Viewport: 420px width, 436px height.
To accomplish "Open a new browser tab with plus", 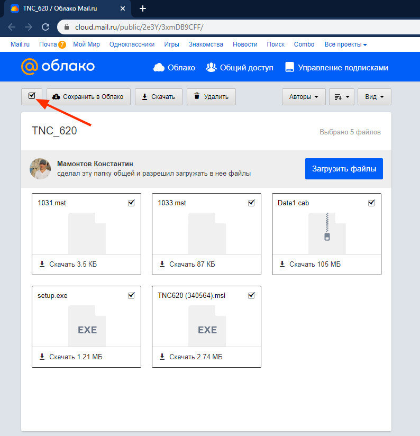I will (143, 8).
